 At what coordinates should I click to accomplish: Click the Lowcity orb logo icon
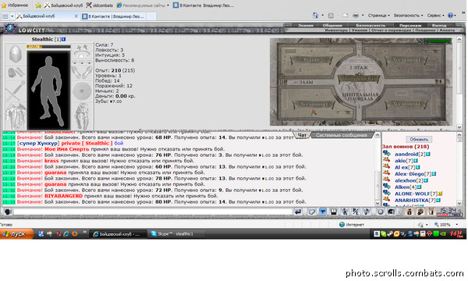pos(10,29)
